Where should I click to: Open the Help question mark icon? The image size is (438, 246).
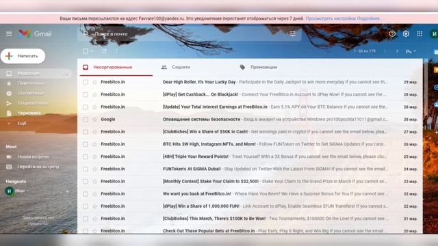pyautogui.click(x=392, y=33)
